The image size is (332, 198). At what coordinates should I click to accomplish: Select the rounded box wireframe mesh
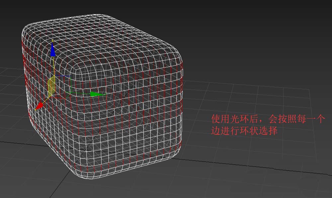point(102,97)
